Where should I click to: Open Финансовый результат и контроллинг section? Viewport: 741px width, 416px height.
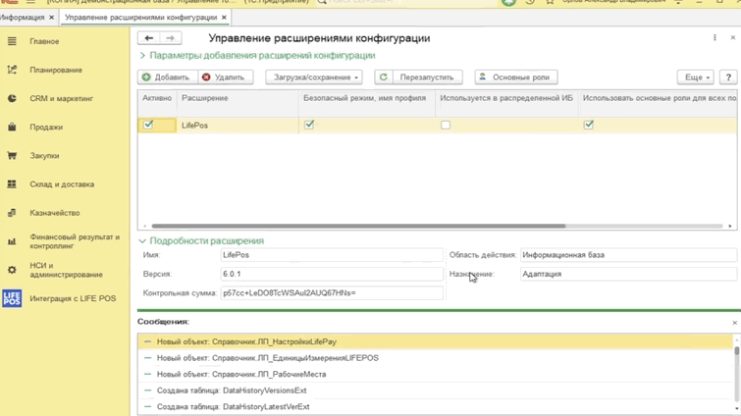click(x=75, y=241)
